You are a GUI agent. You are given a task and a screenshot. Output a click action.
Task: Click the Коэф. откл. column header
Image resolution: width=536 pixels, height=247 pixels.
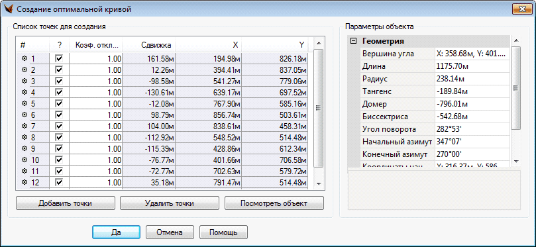(95, 45)
